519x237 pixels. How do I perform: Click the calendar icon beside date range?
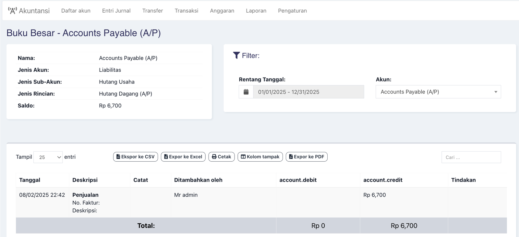246,92
